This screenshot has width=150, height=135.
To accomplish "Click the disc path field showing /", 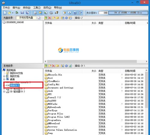I will click(115, 18).
